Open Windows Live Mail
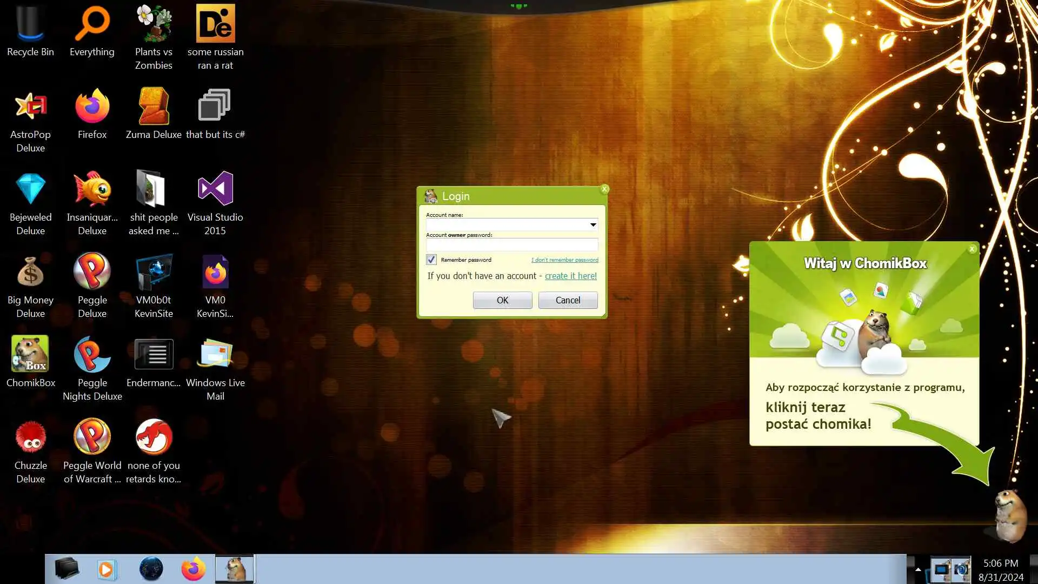 coord(215,354)
